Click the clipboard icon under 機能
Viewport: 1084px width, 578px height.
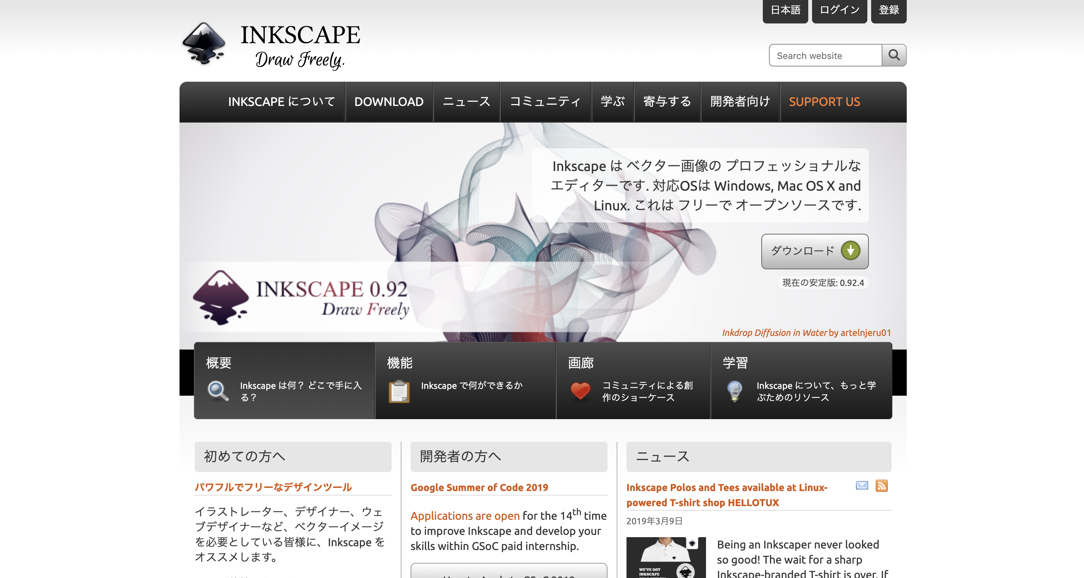[x=399, y=392]
